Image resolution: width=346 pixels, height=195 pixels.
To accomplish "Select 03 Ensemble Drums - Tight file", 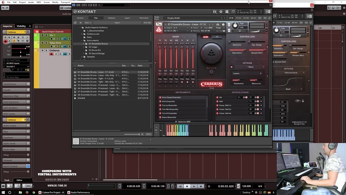I will click(95, 79).
